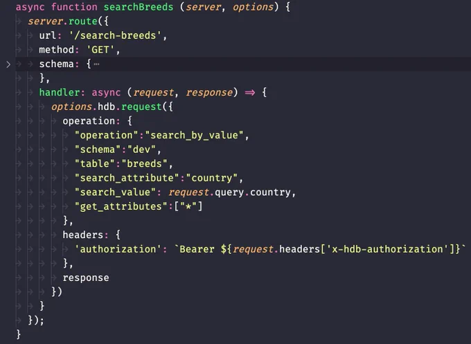Click the 'async' keyword on first line
Image resolution: width=471 pixels, height=344 pixels.
30,7
